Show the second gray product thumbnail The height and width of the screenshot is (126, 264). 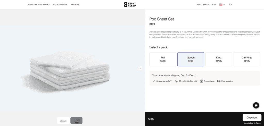pyautogui.click(x=76, y=120)
